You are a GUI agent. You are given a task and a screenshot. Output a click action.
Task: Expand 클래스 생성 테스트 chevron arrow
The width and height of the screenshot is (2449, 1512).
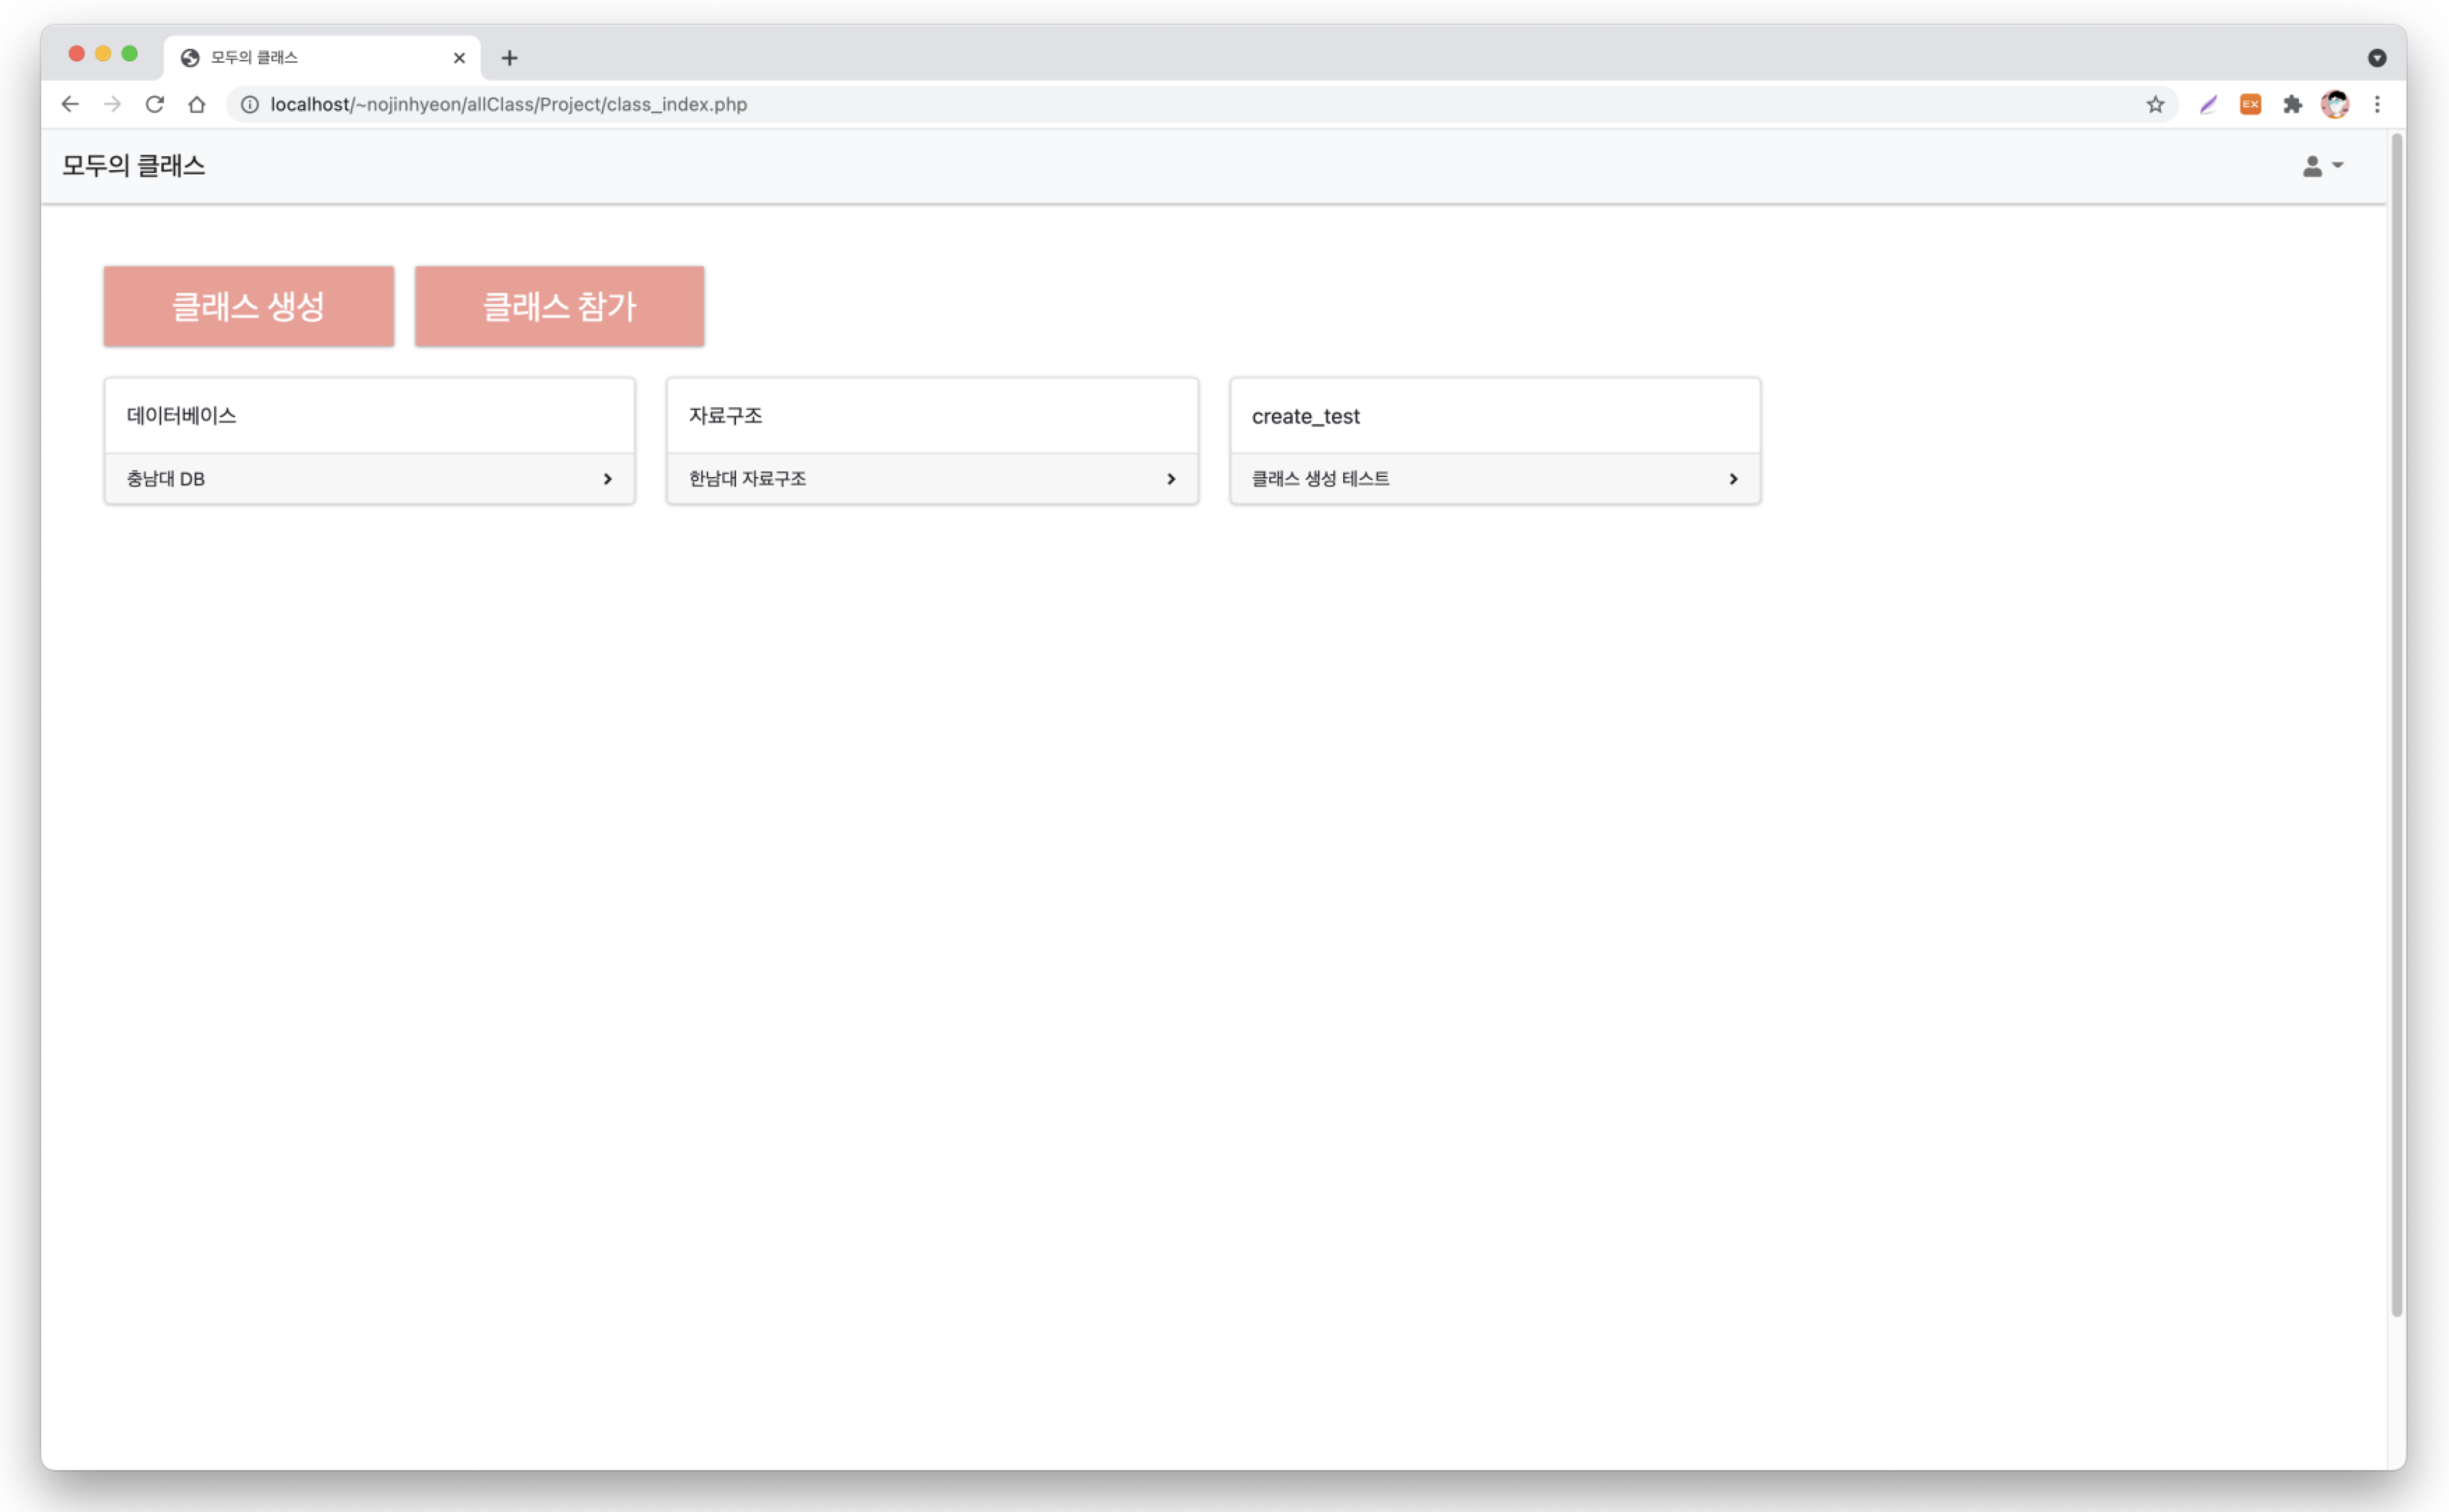[x=1732, y=479]
